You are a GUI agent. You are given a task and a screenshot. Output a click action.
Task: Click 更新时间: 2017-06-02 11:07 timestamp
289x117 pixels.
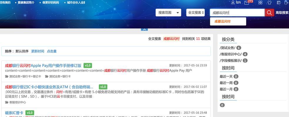[x=188, y=87]
